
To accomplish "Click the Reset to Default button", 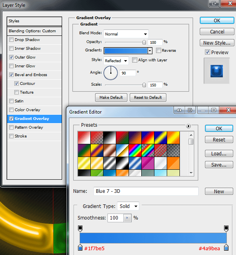I will pyautogui.click(x=148, y=97).
